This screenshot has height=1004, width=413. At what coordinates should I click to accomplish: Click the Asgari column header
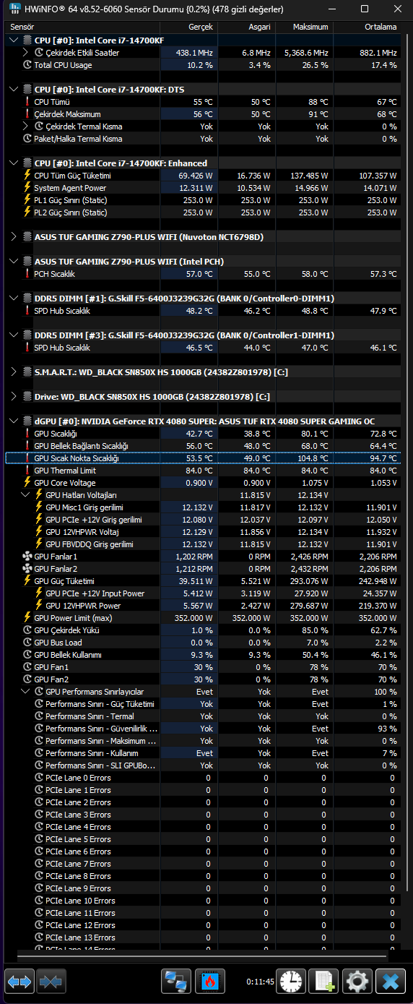click(x=245, y=27)
